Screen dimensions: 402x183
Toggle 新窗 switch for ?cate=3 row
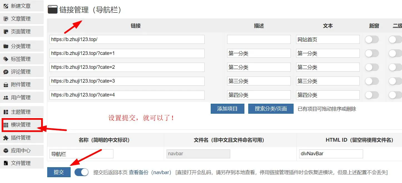(372, 81)
